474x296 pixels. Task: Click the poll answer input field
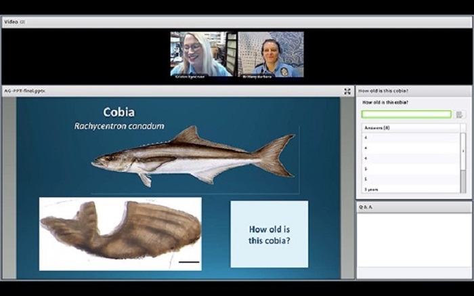coord(406,114)
